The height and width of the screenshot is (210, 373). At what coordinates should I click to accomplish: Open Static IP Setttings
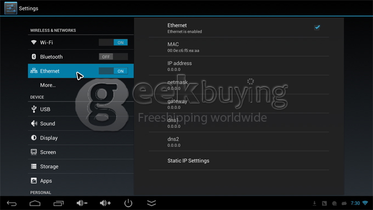point(239,161)
